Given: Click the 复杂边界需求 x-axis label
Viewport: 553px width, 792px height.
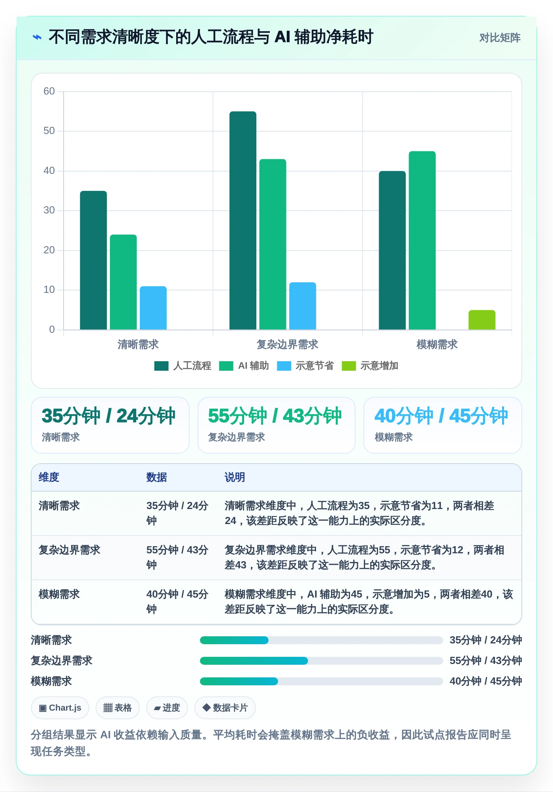Looking at the screenshot, I should coord(288,345).
